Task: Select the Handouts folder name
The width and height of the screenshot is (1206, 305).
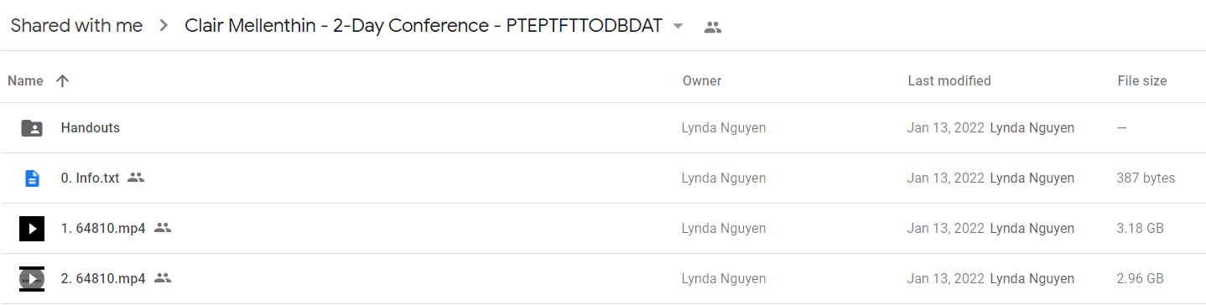Action: 91,128
